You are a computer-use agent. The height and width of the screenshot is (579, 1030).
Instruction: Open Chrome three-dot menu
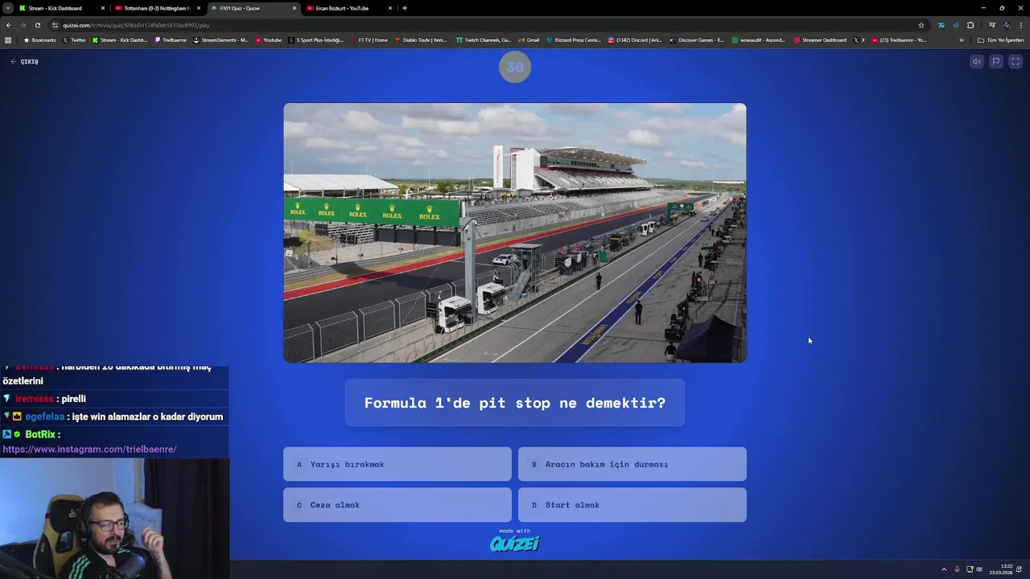(1020, 25)
